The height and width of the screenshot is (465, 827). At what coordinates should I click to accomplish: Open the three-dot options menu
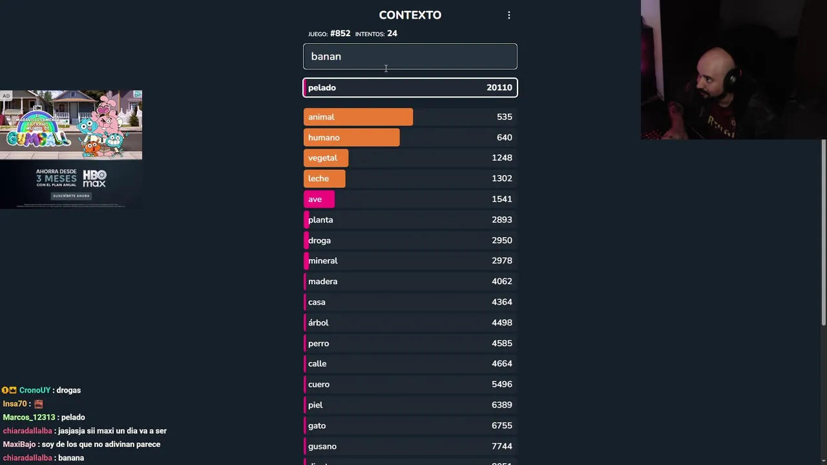509,15
